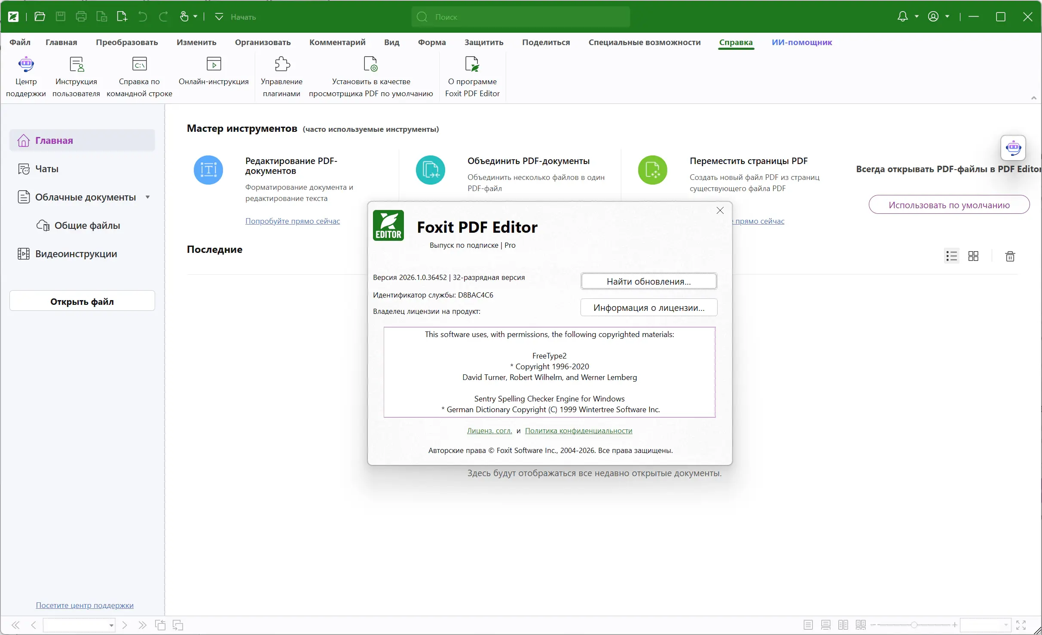Click Manage Plugins (Управление плагинами) puzzle icon
1042x635 pixels.
coord(282,64)
